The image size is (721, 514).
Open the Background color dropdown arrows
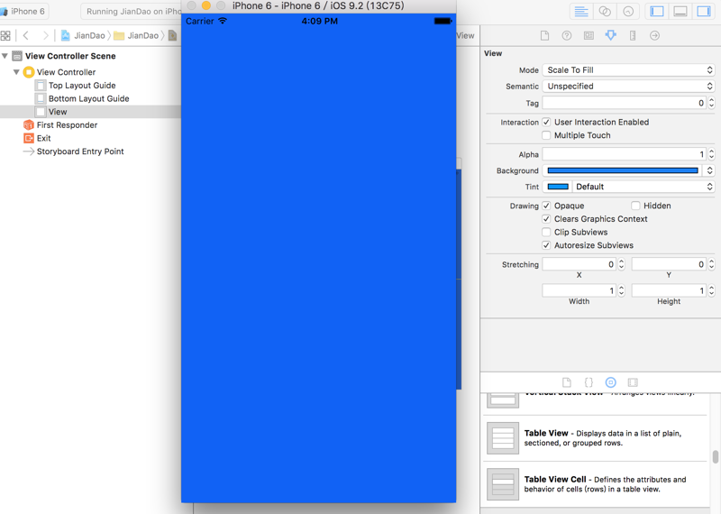(709, 170)
